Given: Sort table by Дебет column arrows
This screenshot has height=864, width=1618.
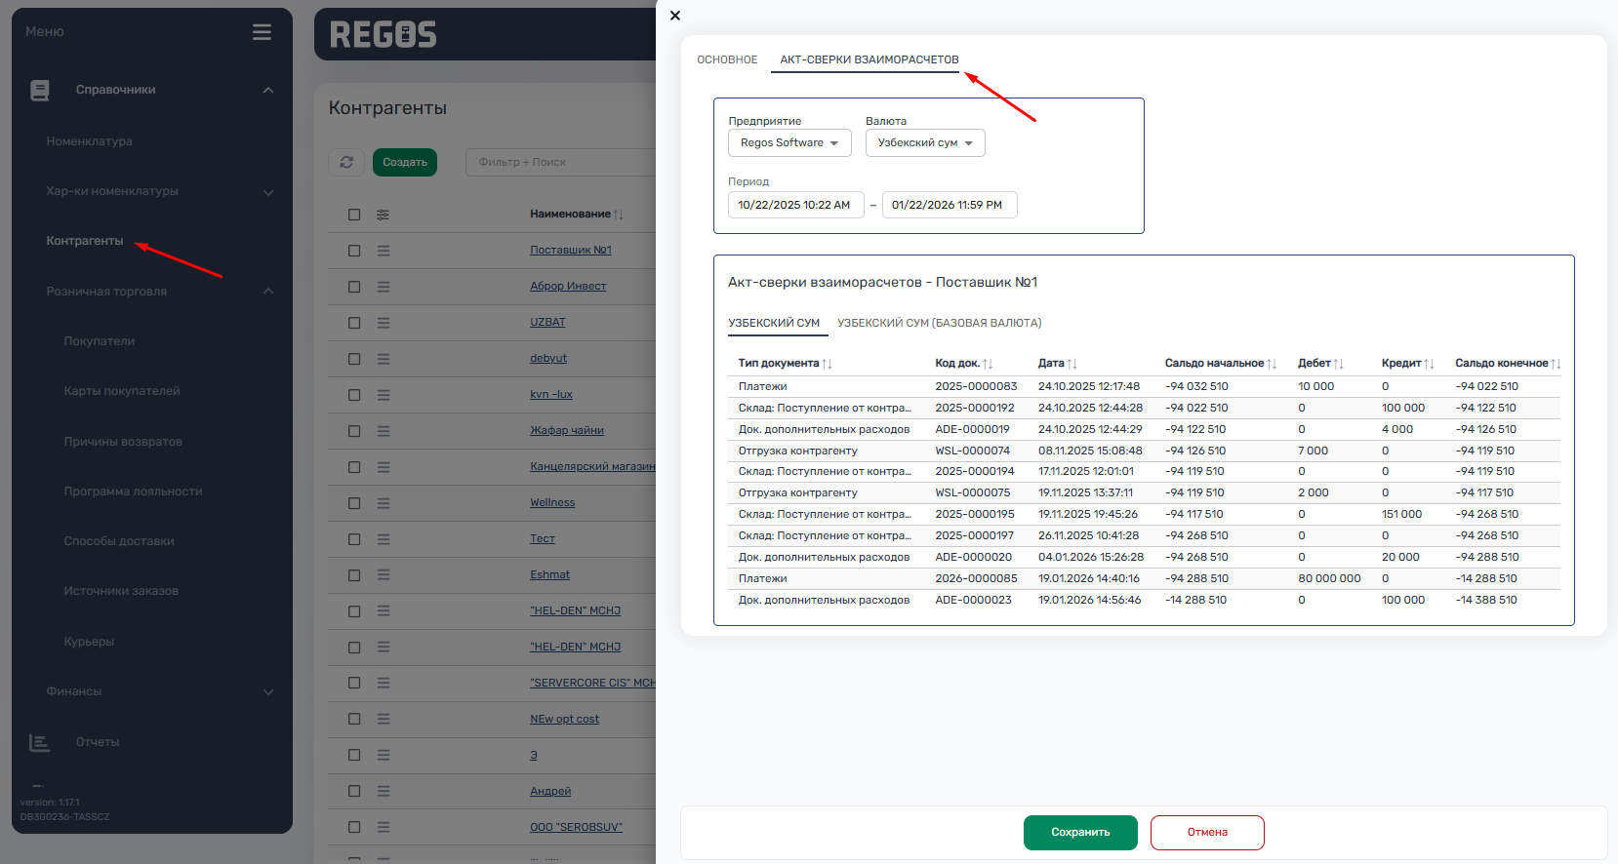Looking at the screenshot, I should pos(1339,364).
